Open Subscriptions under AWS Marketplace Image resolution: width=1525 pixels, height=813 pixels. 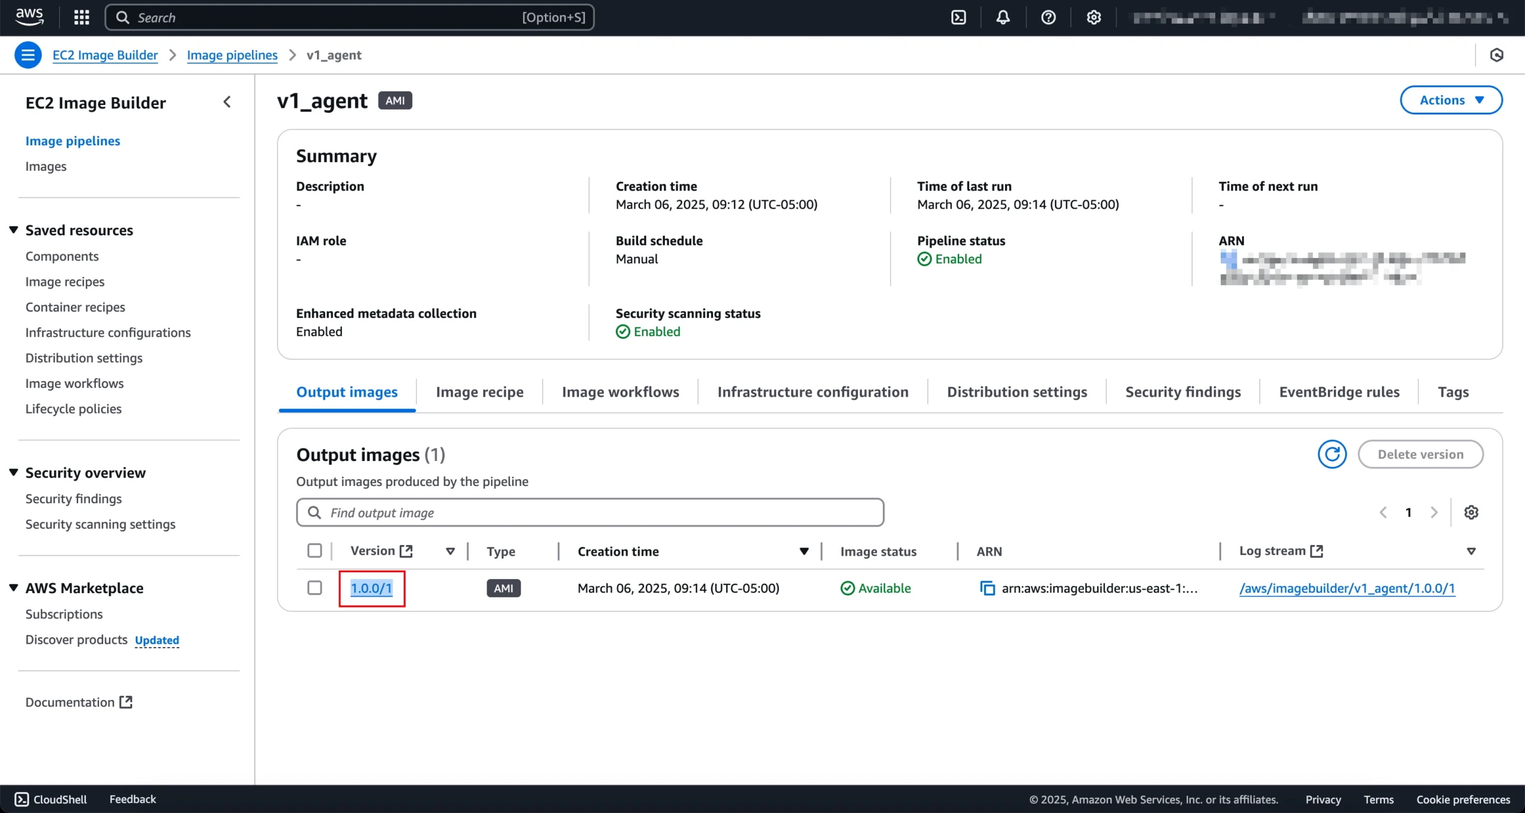pyautogui.click(x=64, y=614)
